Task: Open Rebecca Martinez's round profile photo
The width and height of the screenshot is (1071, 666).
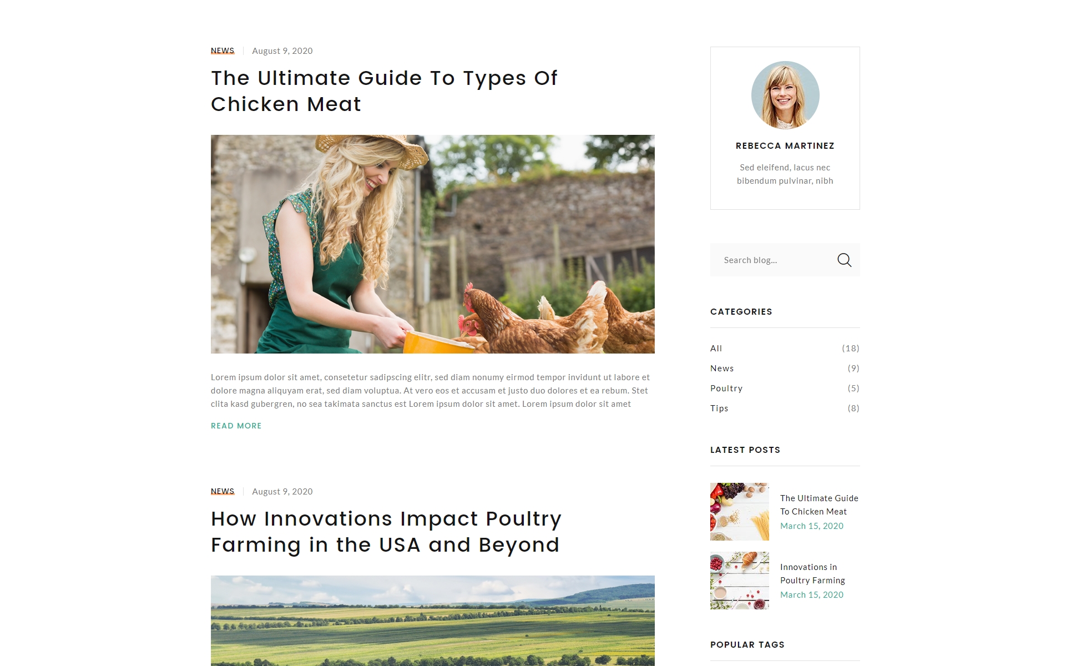Action: coord(785,95)
